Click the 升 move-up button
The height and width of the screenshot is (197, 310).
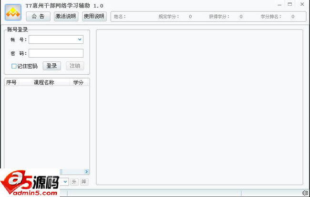pyautogui.click(x=74, y=182)
